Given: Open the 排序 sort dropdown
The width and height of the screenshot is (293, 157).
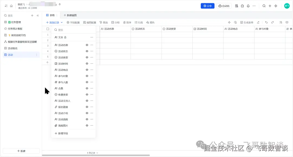Looking at the screenshot, I should point(127,23).
